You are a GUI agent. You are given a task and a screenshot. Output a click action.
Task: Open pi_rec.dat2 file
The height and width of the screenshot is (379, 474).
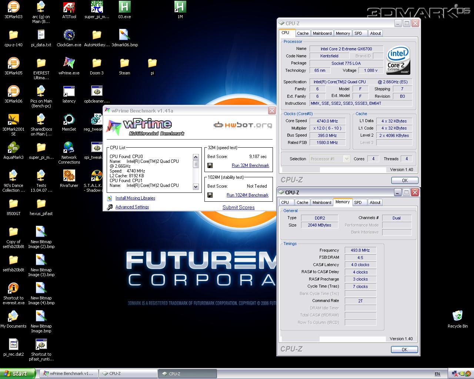(x=13, y=348)
